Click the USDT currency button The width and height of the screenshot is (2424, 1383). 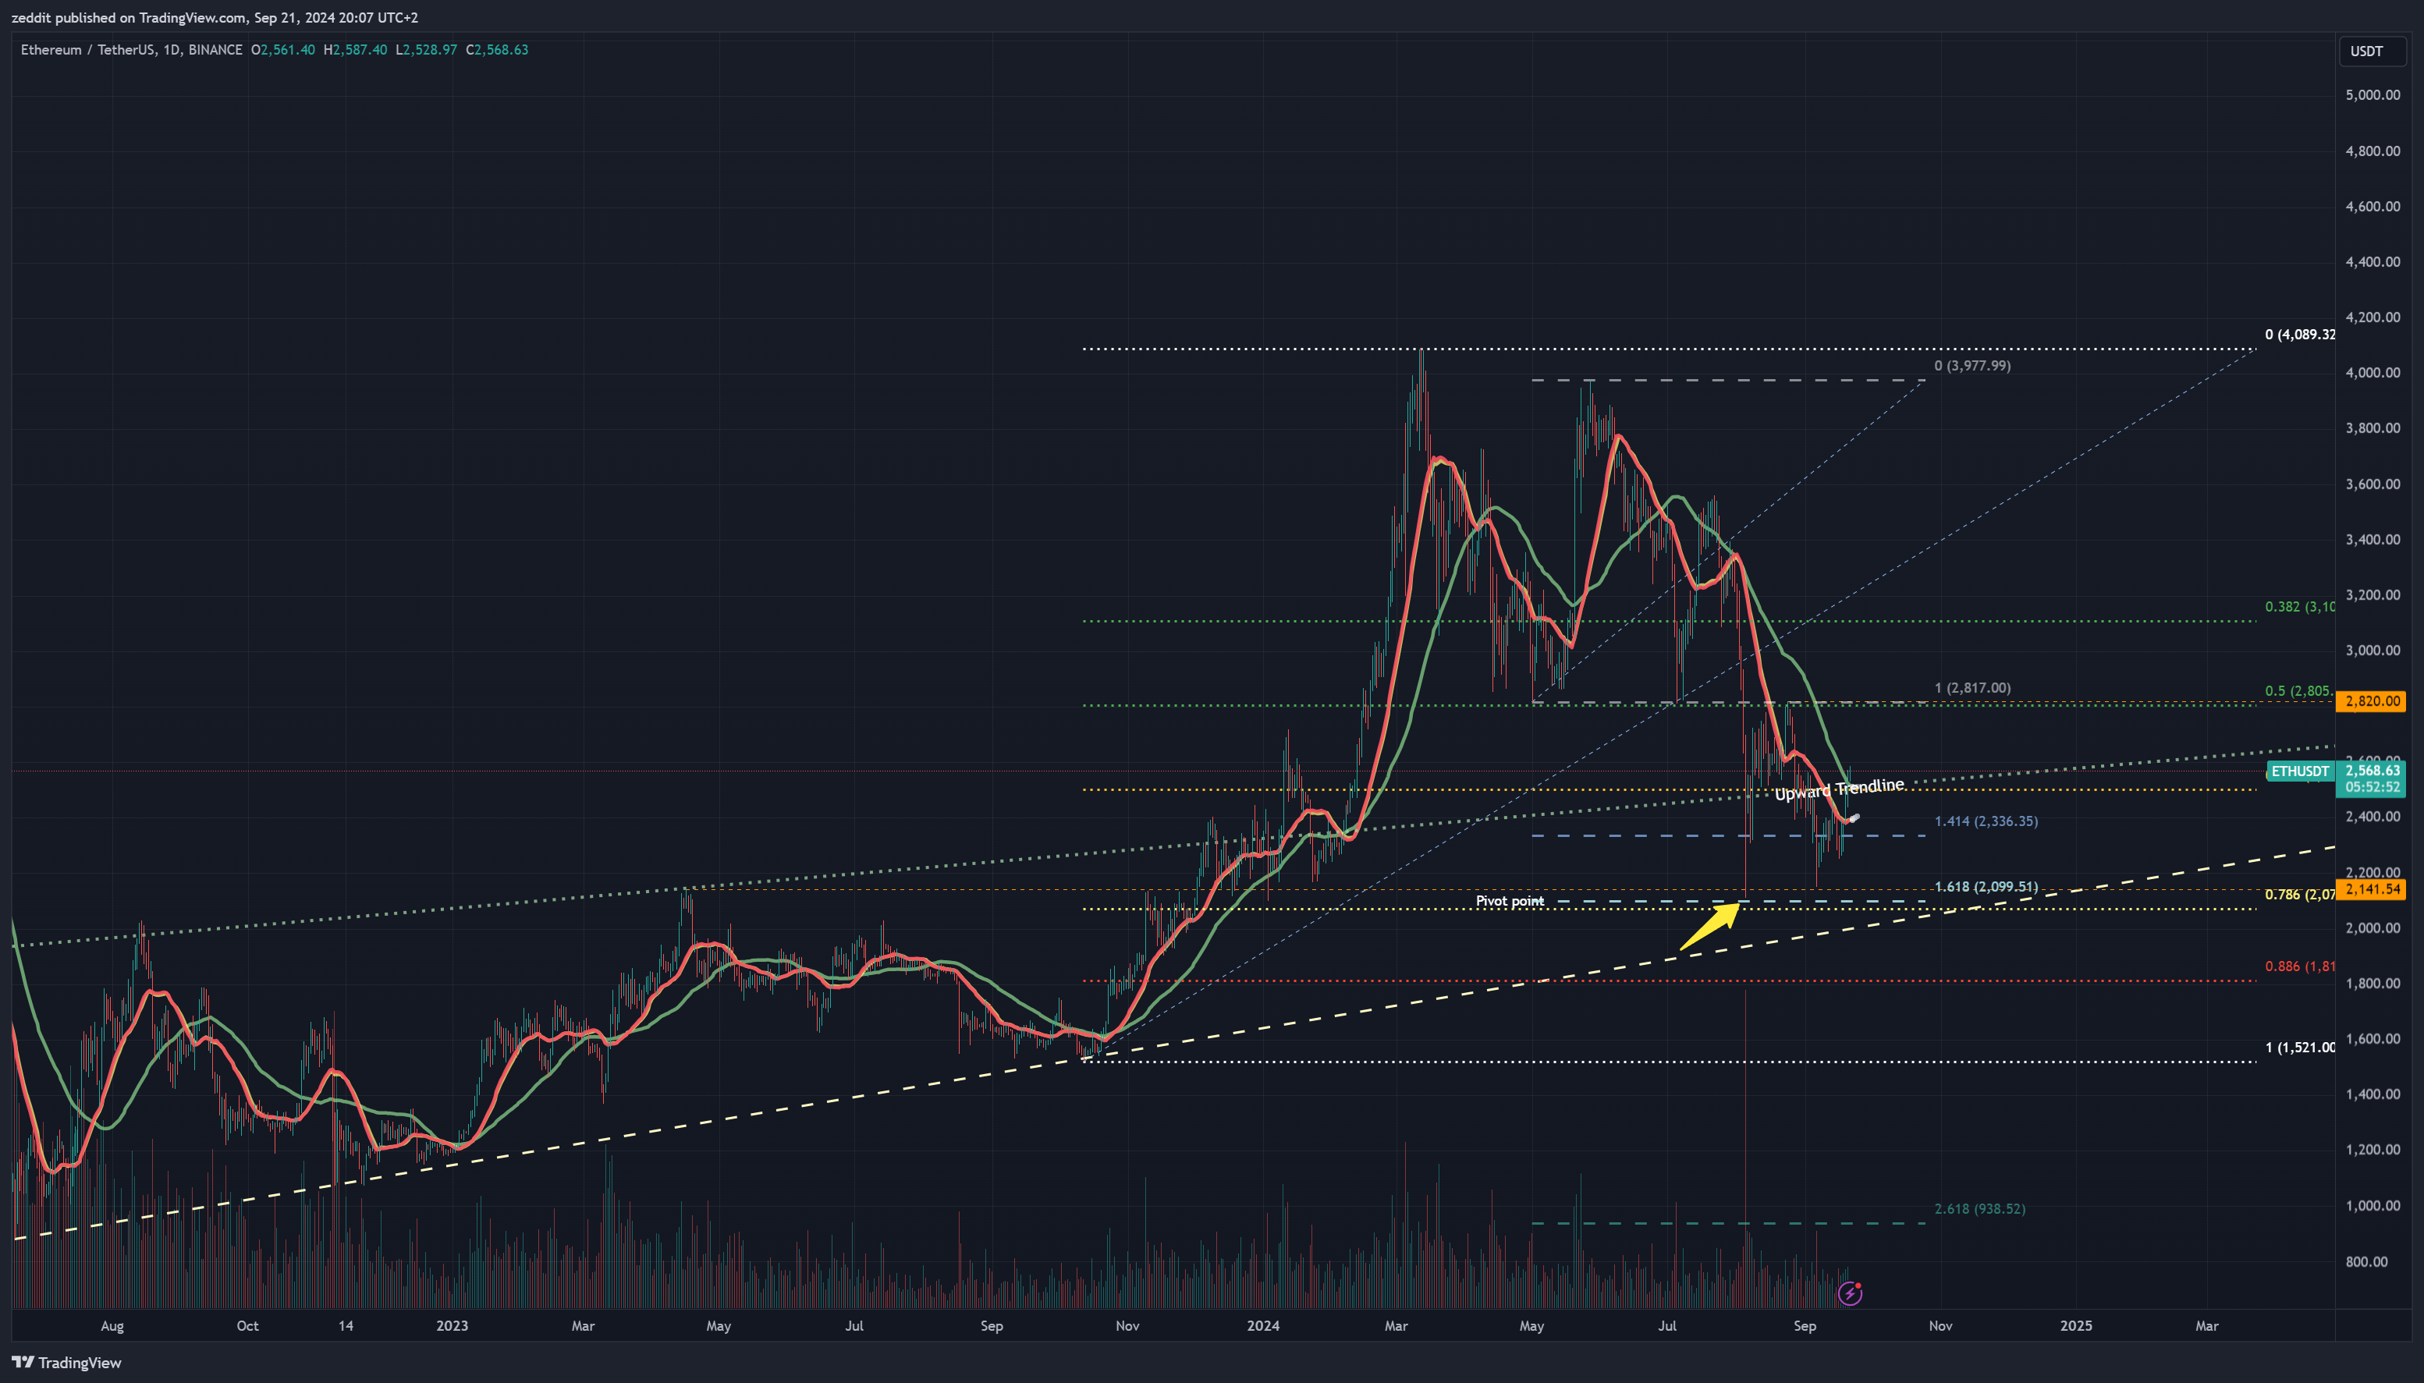(x=2372, y=51)
